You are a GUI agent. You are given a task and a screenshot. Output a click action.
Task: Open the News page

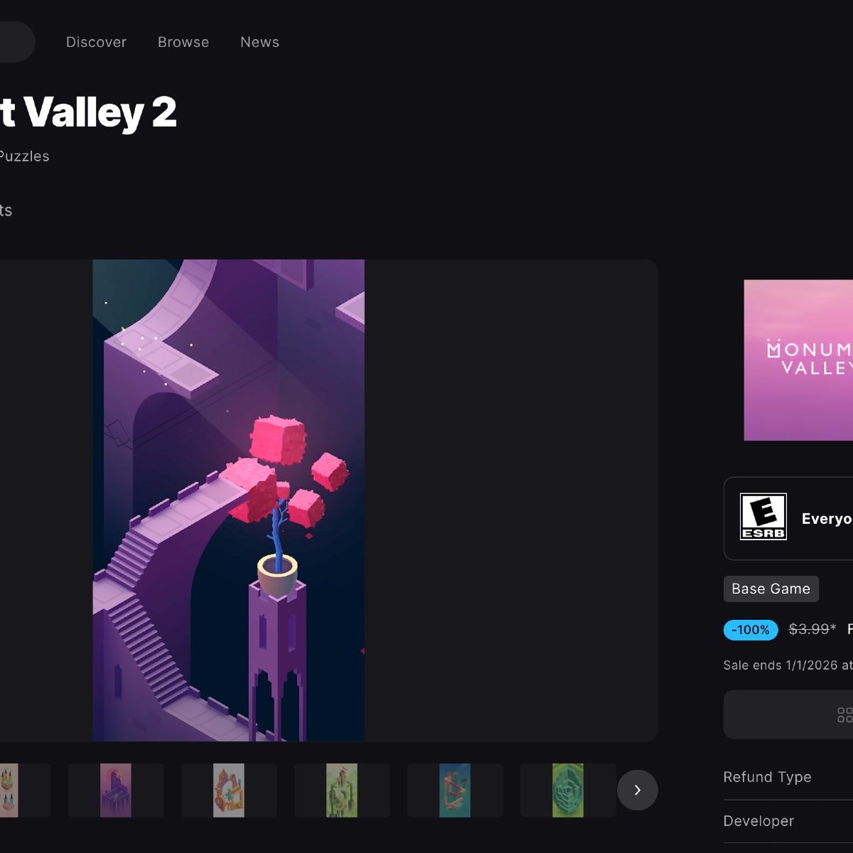259,42
